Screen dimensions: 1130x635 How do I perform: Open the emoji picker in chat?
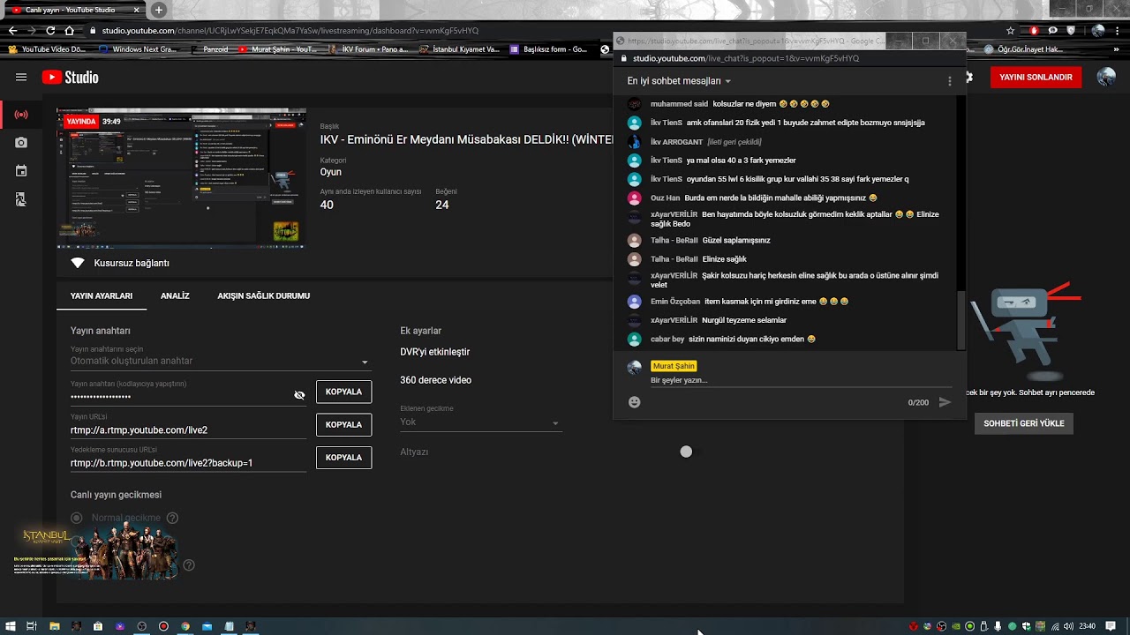pyautogui.click(x=634, y=402)
